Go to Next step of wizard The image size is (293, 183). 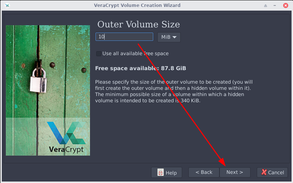pos(235,172)
